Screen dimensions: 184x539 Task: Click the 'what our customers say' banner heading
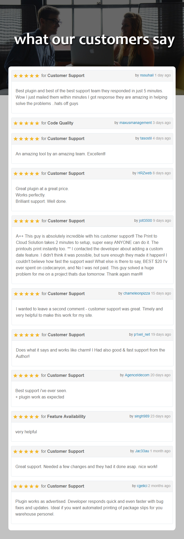click(95, 40)
